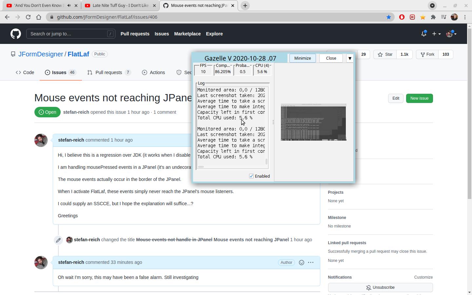
Task: Mute the first YouTube tab audio
Action: pos(69,6)
